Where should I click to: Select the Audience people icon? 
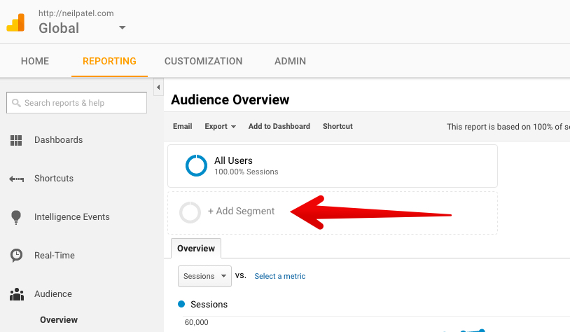click(x=16, y=294)
